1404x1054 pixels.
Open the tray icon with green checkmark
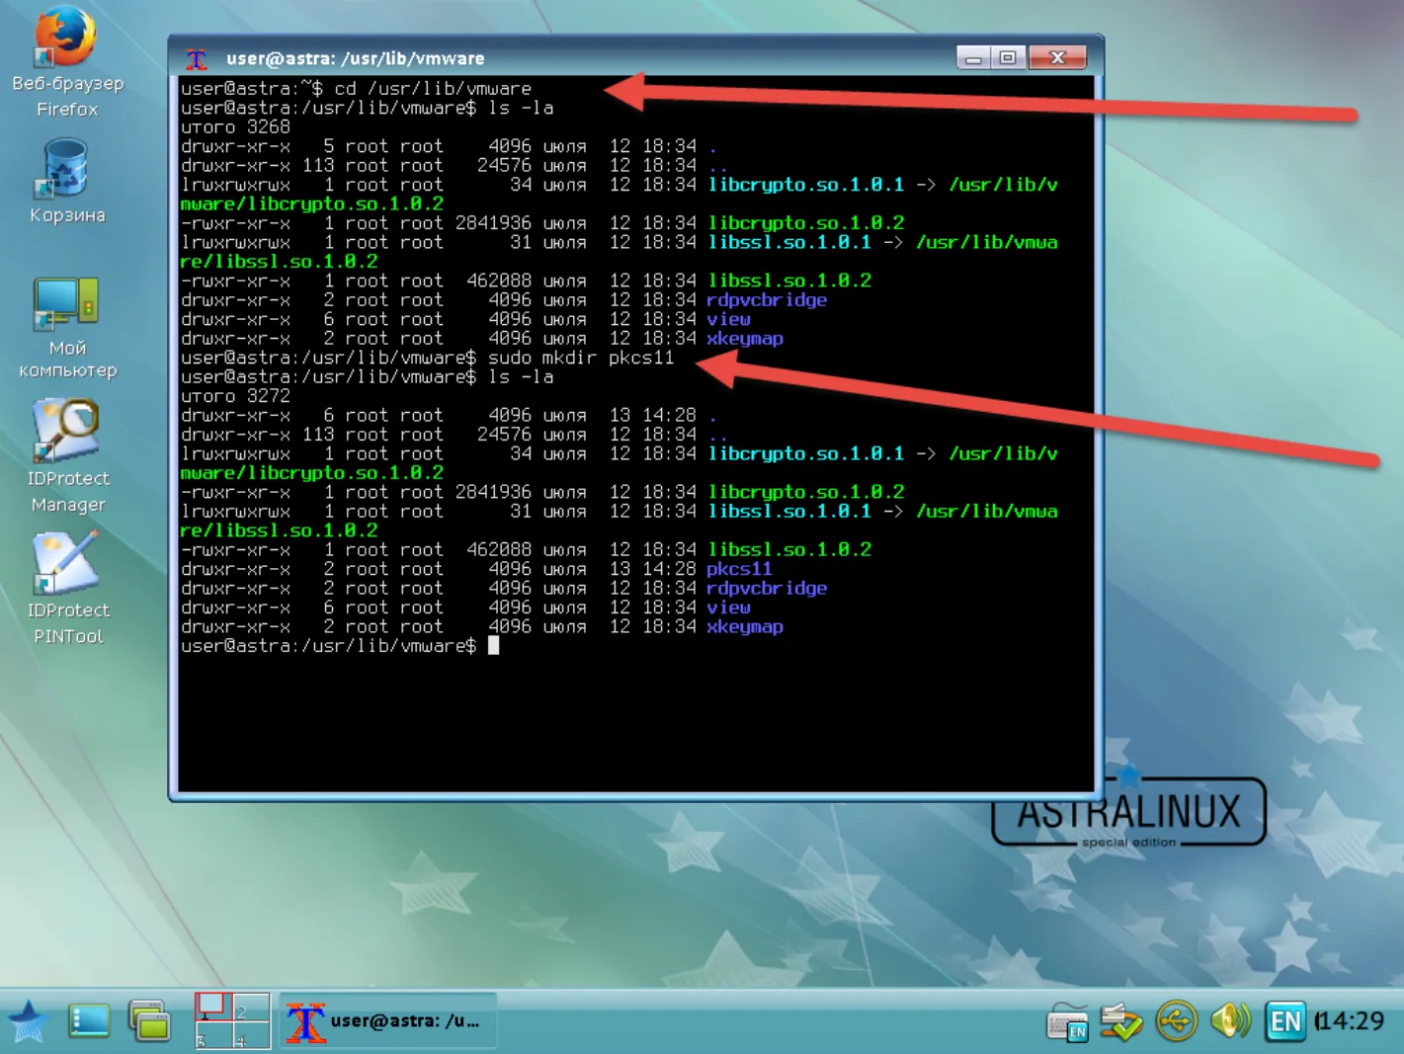click(x=1121, y=1022)
